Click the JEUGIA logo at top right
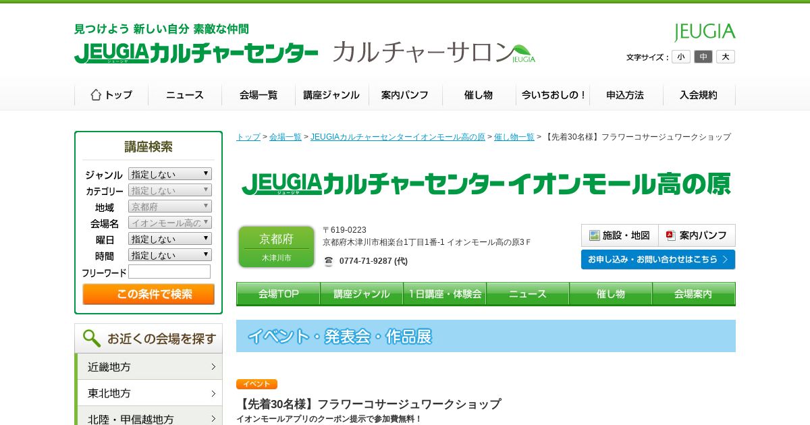The image size is (810, 425). click(x=705, y=32)
